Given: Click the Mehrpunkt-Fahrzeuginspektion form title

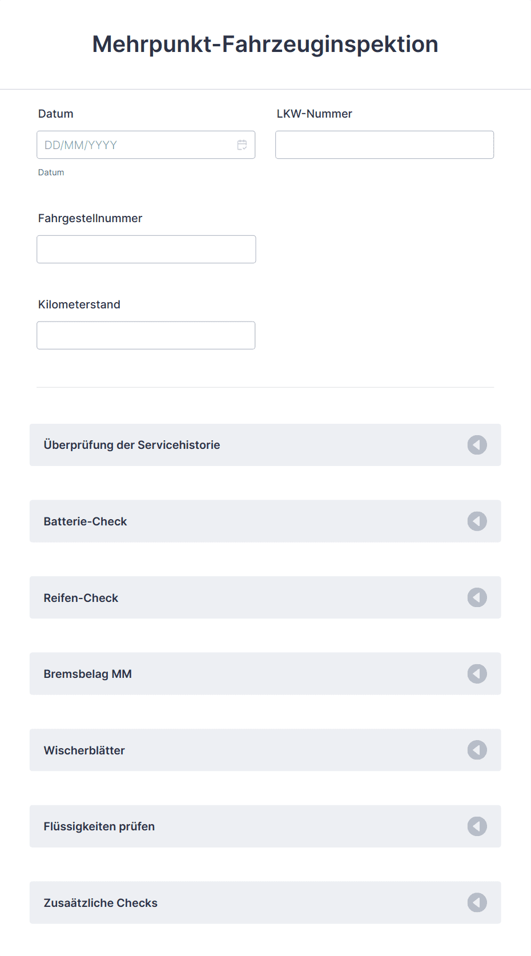Looking at the screenshot, I should click(265, 44).
